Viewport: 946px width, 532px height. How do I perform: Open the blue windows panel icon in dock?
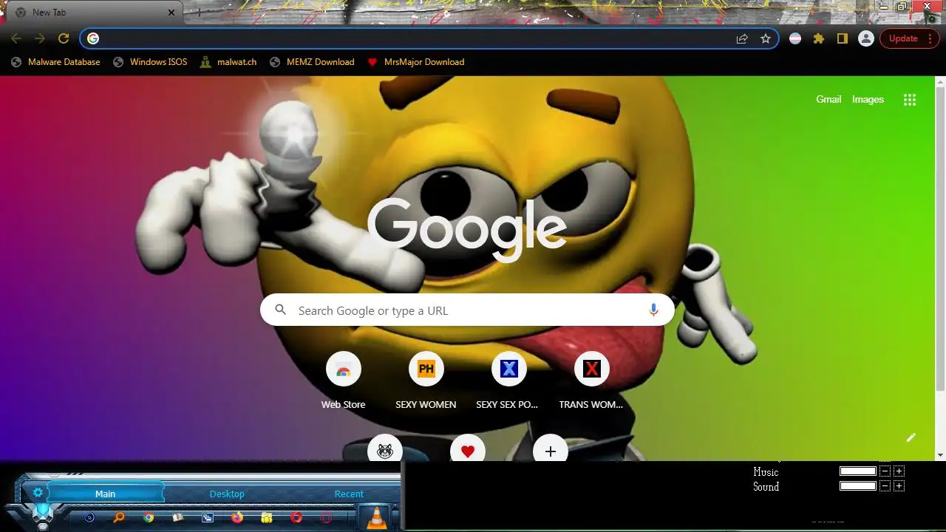pos(208,518)
